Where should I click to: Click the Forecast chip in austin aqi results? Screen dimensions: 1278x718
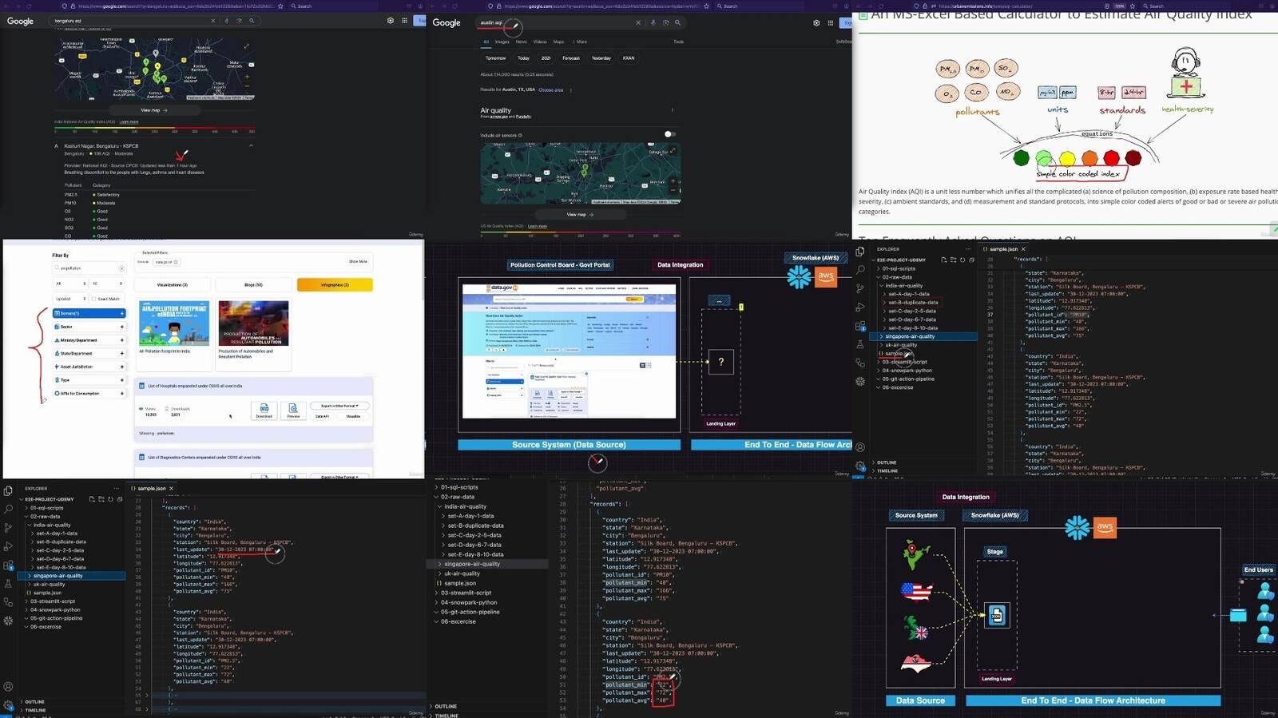pyautogui.click(x=571, y=58)
